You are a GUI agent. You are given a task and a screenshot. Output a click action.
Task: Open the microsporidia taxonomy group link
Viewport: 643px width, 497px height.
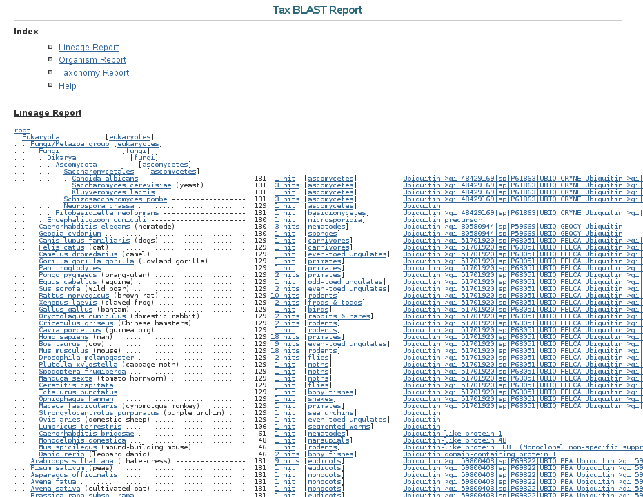point(334,220)
